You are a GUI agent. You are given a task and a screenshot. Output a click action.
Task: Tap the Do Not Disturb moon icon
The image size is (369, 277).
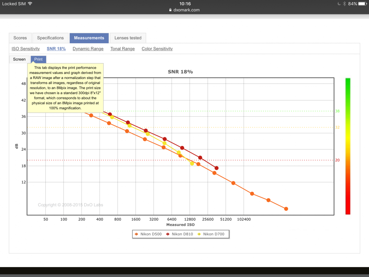[339, 4]
